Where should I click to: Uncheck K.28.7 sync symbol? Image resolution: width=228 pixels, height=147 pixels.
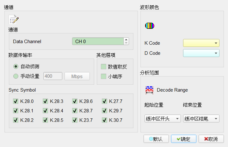point(75,111)
